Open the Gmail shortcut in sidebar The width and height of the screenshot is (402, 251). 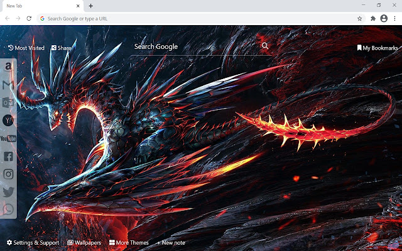8,85
